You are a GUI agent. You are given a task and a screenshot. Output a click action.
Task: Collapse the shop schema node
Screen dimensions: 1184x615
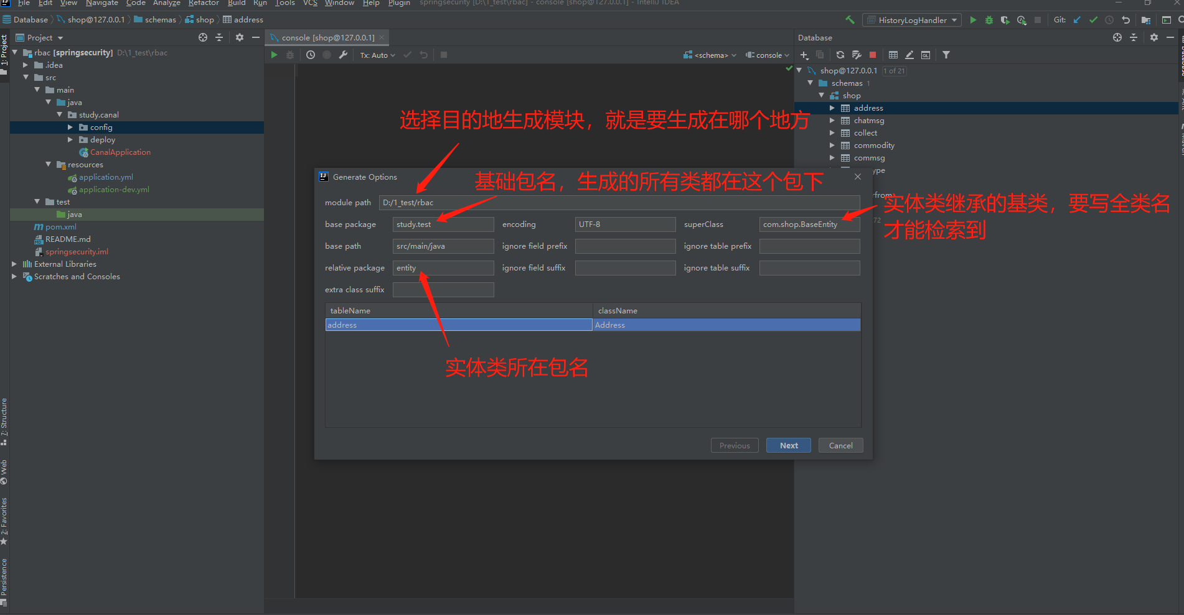(x=822, y=95)
